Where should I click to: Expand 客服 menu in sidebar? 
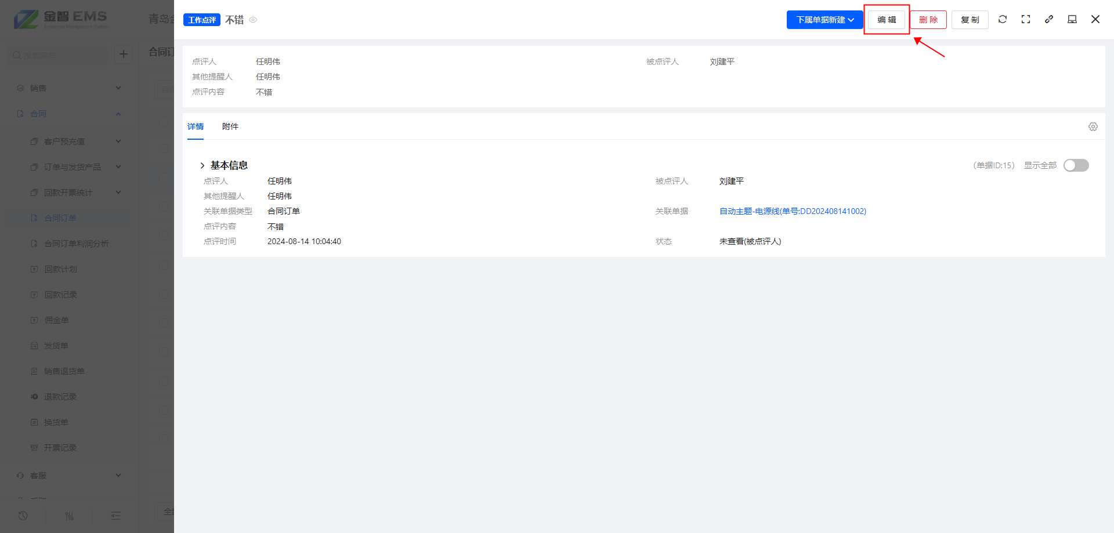point(68,476)
